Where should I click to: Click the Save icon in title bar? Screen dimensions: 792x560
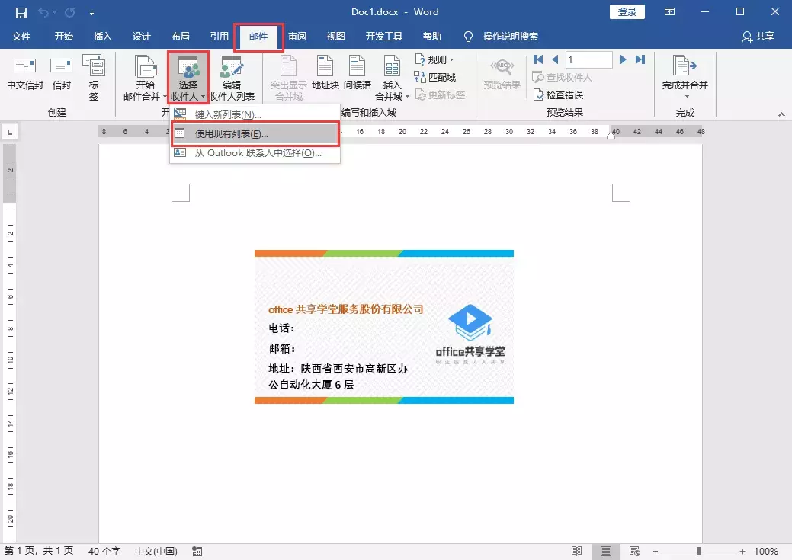coord(21,13)
